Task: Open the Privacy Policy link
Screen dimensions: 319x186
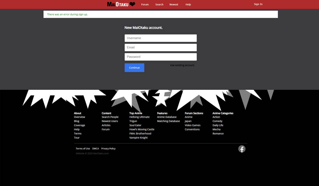Action: (x=108, y=149)
